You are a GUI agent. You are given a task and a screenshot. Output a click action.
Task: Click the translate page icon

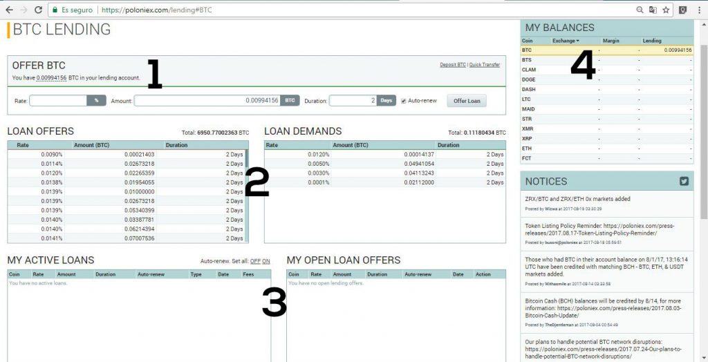click(653, 10)
